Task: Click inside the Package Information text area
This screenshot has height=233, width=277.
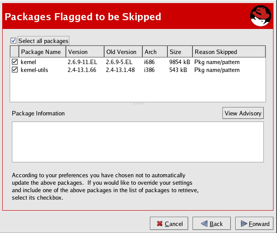Action: coord(138,142)
